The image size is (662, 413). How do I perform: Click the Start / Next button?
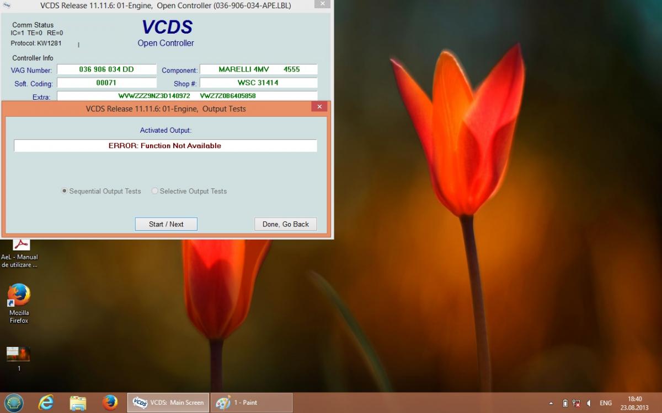click(166, 224)
